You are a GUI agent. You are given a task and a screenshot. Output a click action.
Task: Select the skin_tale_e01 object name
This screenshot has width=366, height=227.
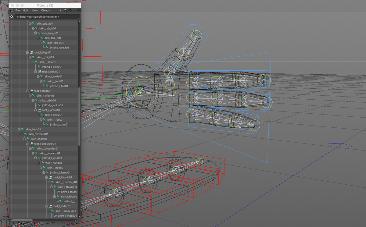(x=55, y=43)
